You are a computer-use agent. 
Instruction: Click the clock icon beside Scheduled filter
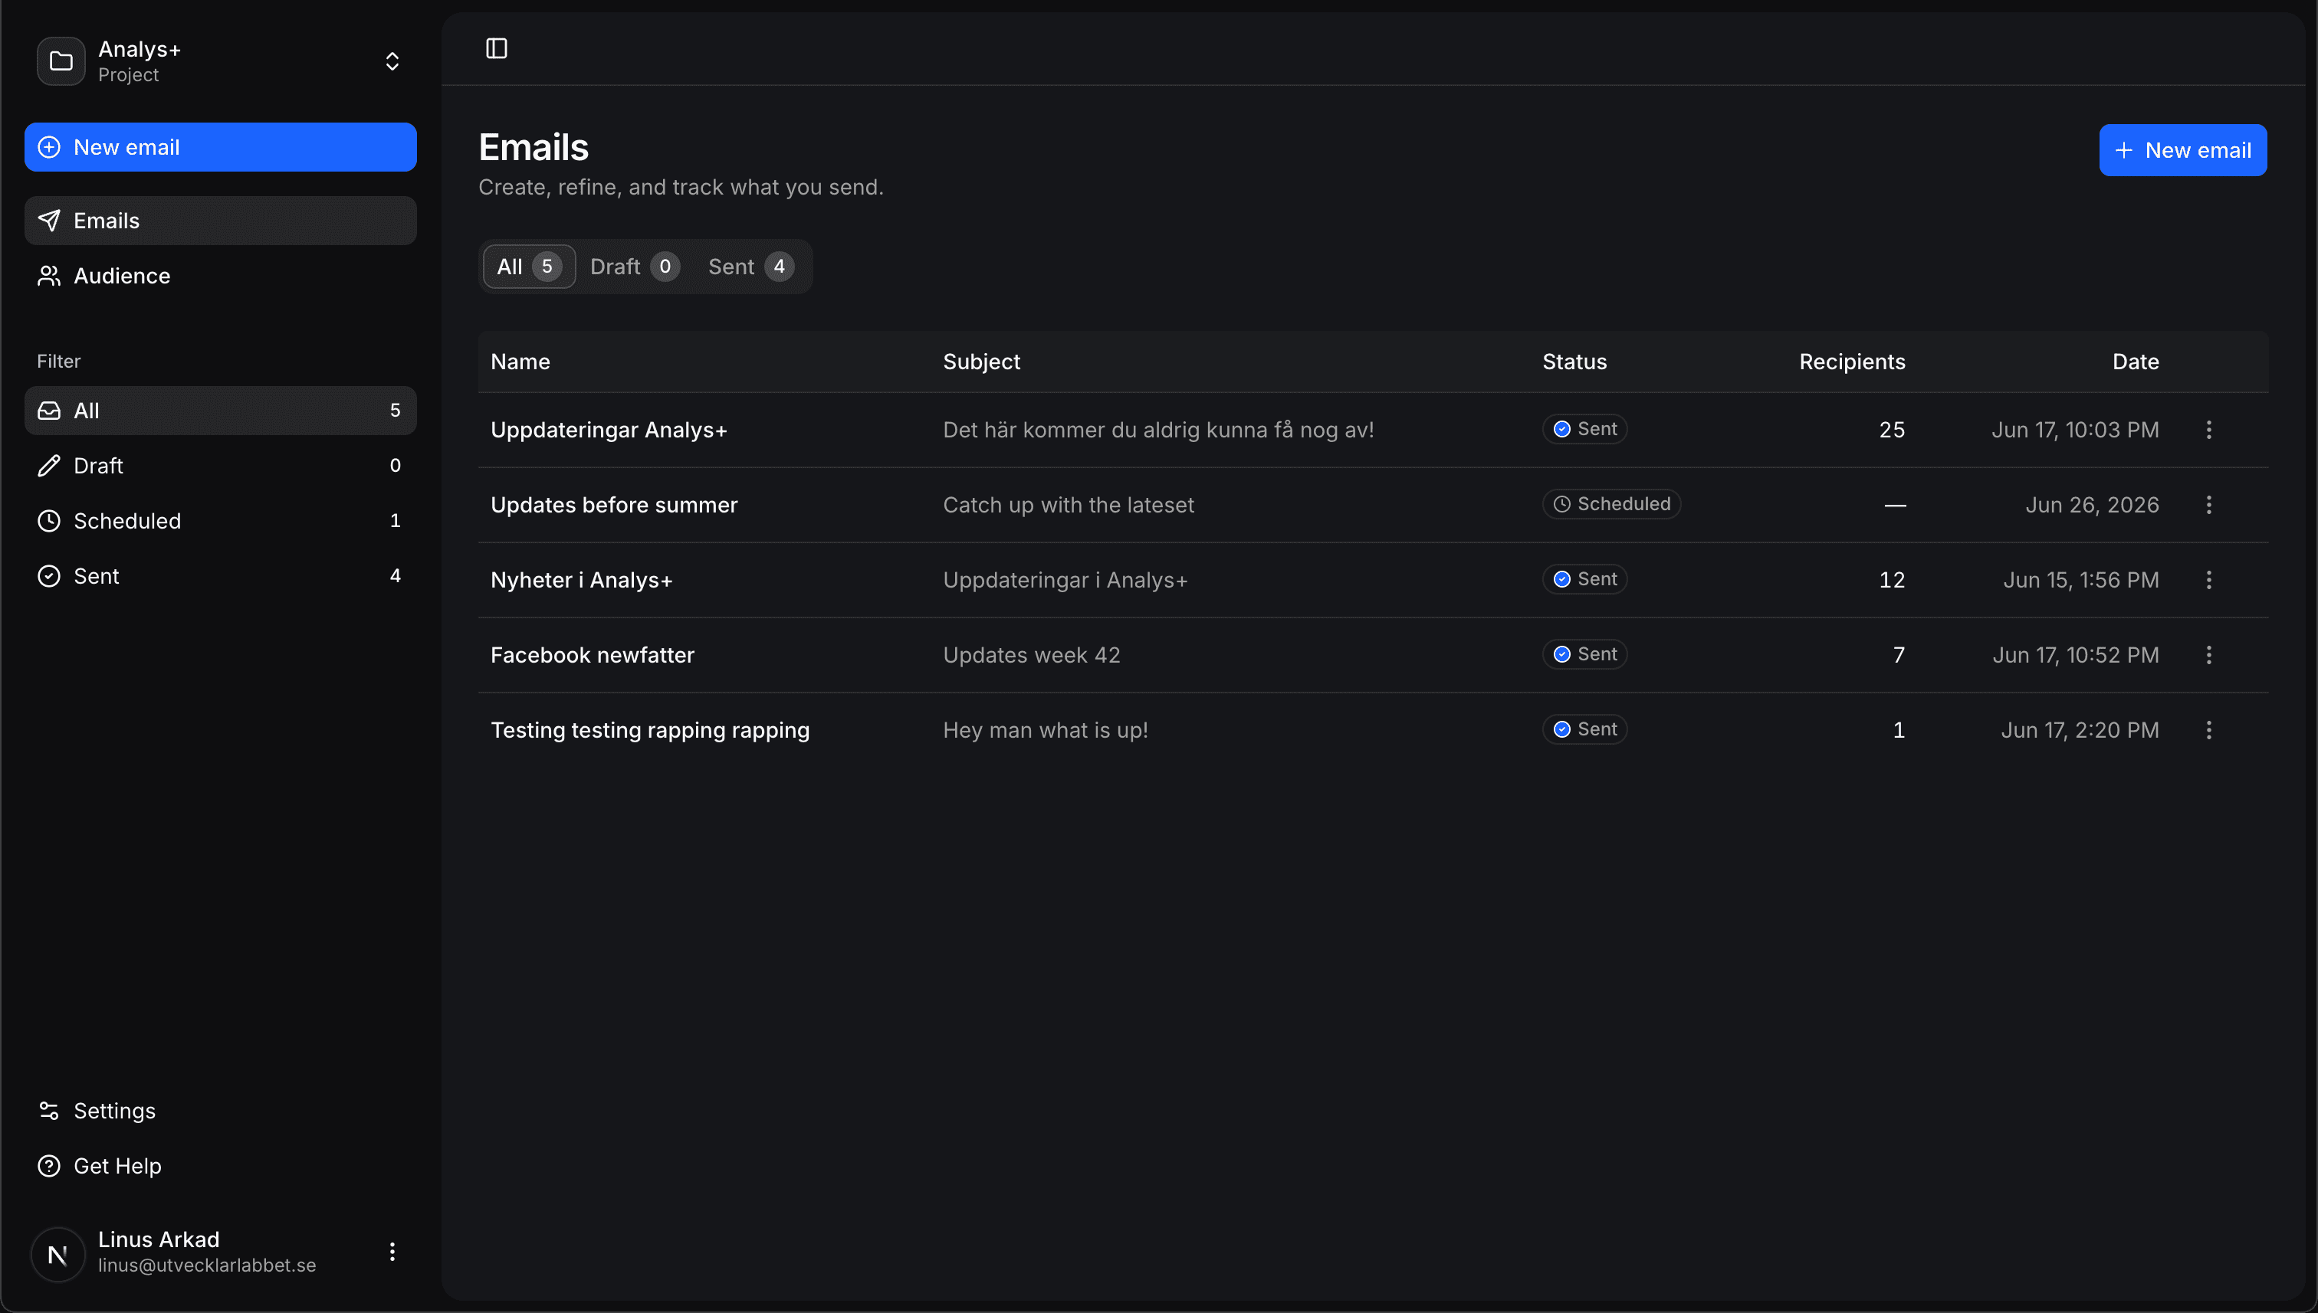click(x=49, y=520)
